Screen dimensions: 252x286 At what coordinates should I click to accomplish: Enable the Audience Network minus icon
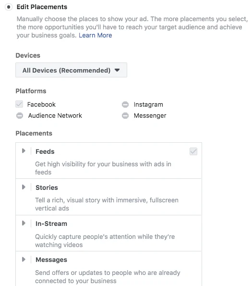point(20,115)
